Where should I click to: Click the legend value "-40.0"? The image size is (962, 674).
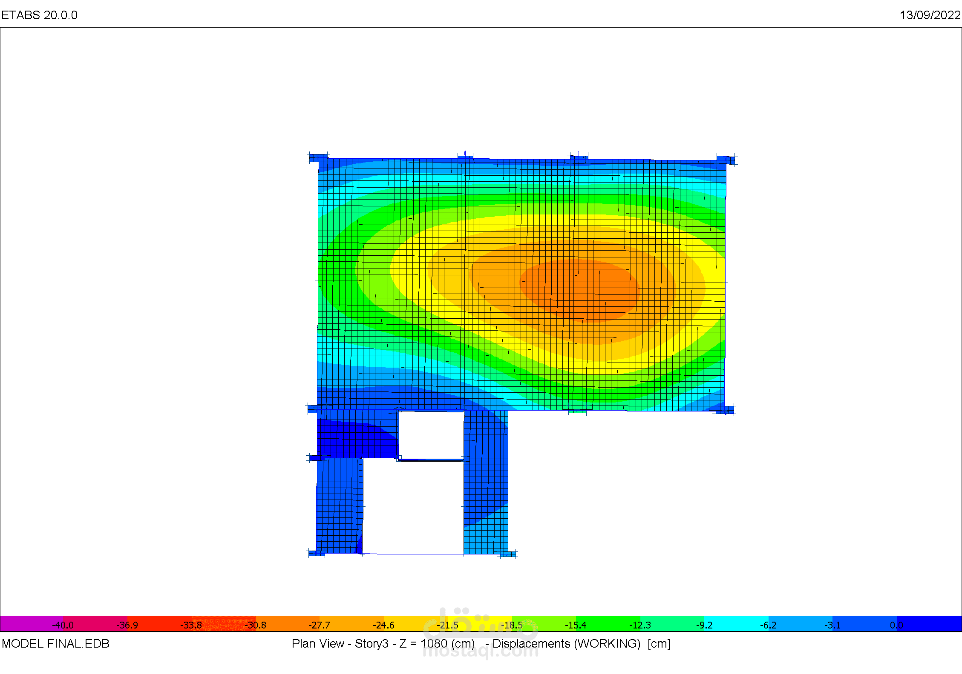point(63,625)
